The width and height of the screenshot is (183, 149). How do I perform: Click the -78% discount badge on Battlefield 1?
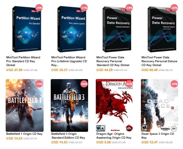(x=39, y=84)
